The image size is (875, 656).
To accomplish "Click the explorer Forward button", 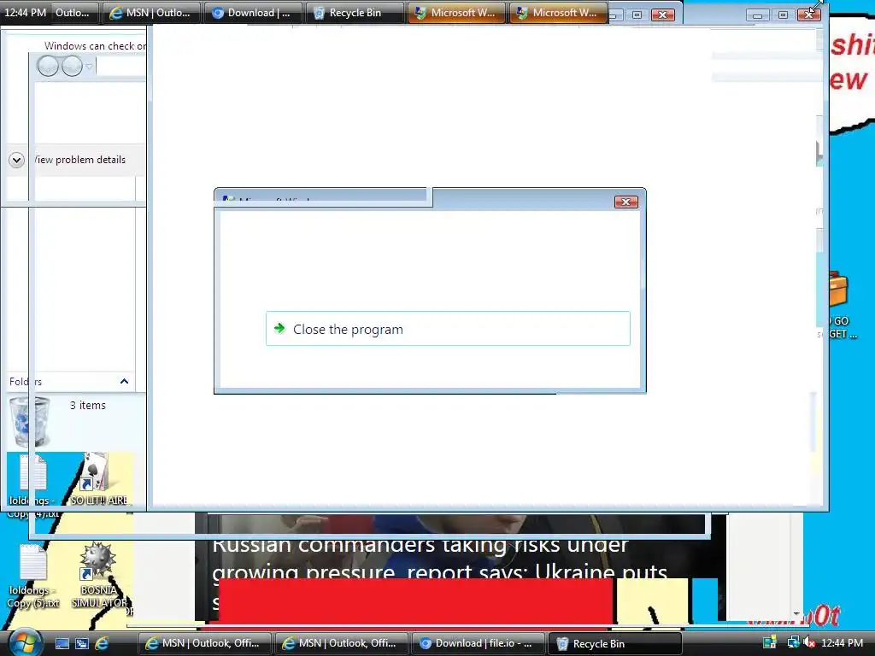I will (72, 67).
